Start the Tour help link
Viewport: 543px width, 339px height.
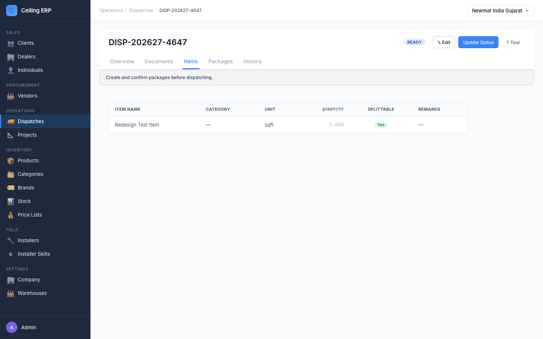[513, 43]
